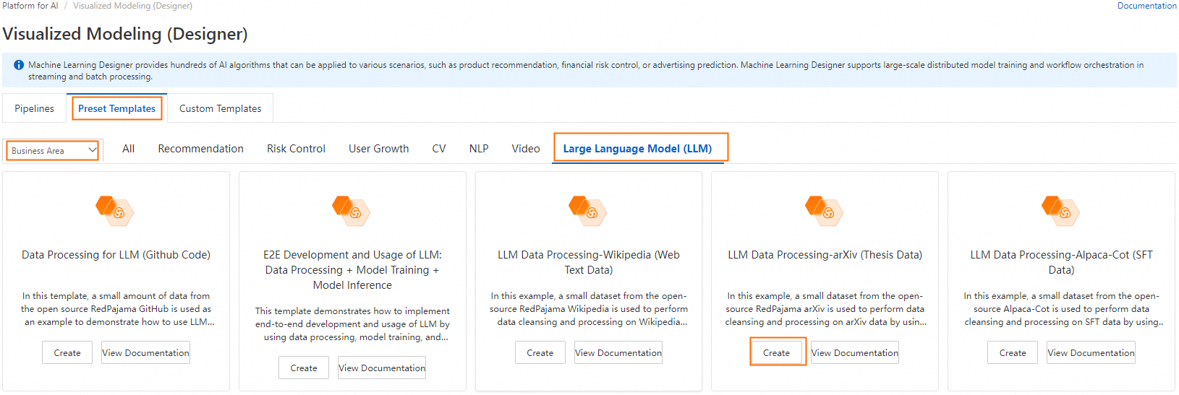Click the orange icon on Github Code template
Image resolution: width=1179 pixels, height=395 pixels.
coord(115,210)
